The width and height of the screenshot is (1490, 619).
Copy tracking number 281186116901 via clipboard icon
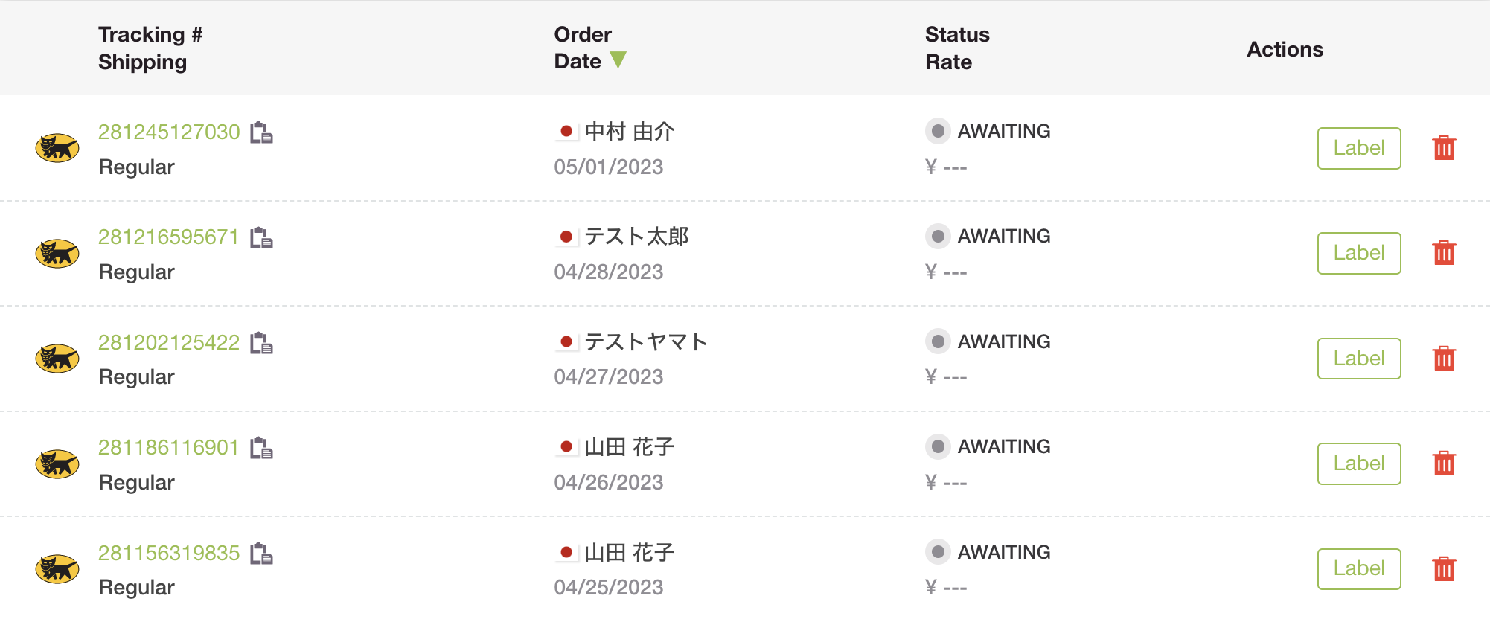click(261, 448)
